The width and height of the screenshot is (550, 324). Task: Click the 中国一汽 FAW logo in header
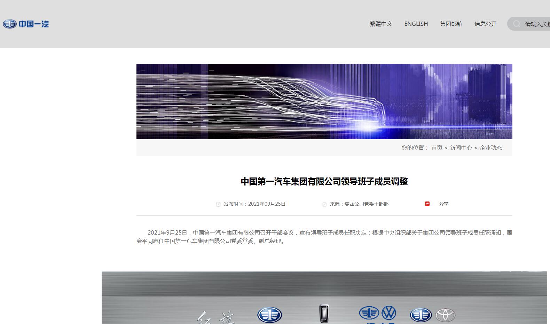click(26, 24)
